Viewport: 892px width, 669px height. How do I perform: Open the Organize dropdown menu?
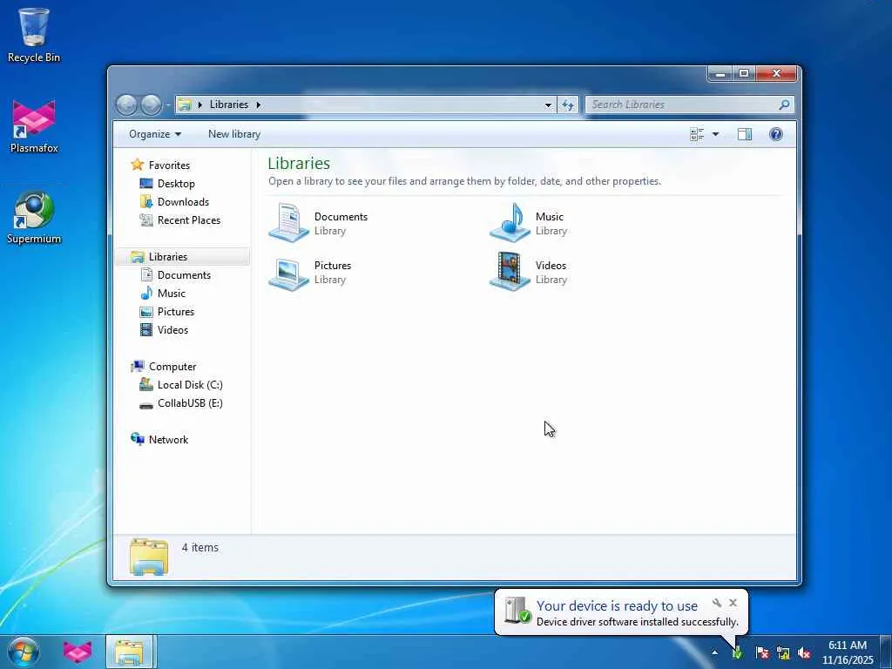pos(155,134)
